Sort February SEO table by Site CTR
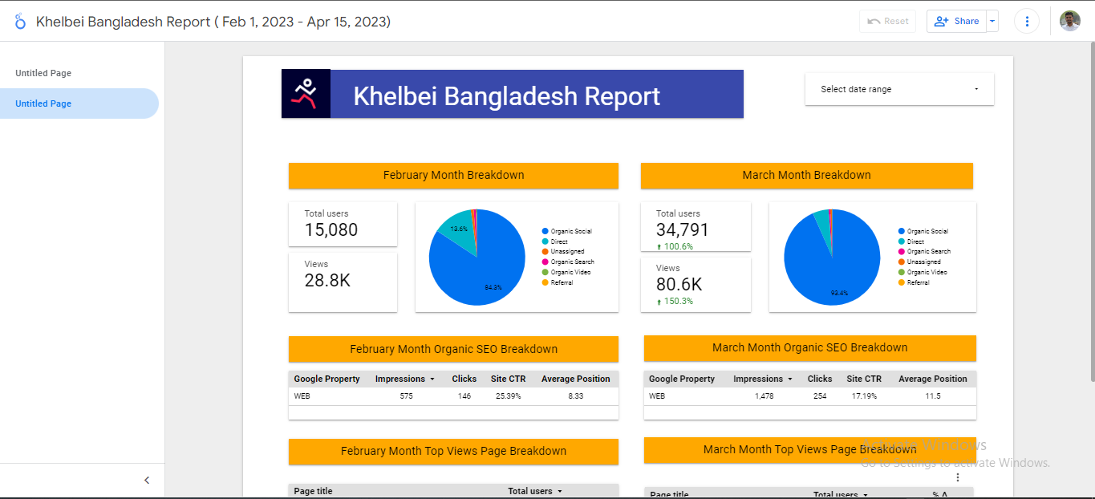 pyautogui.click(x=509, y=379)
